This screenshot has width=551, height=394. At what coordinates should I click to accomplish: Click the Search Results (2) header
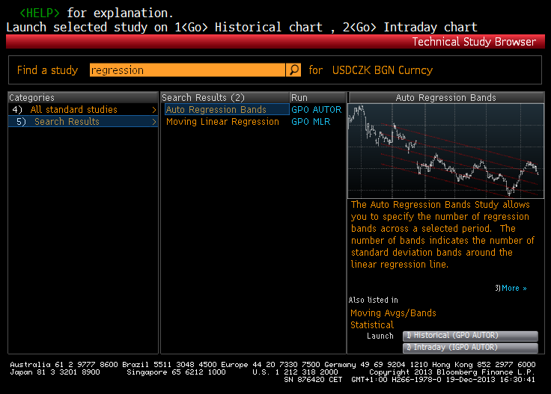pyautogui.click(x=225, y=97)
